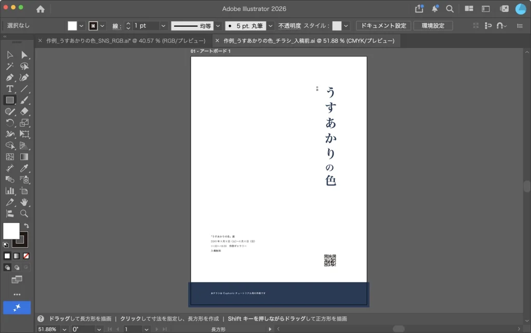The height and width of the screenshot is (333, 531).
Task: Select the Rotate tool
Action: [x=10, y=123]
